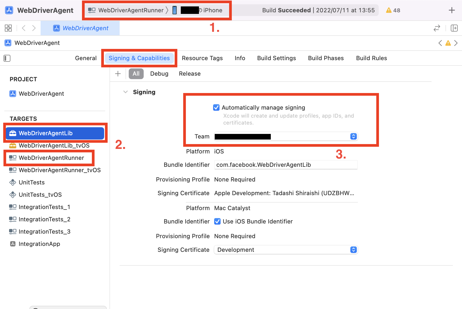Click the plus button in the title bar
Image resolution: width=462 pixels, height=309 pixels.
click(x=452, y=10)
